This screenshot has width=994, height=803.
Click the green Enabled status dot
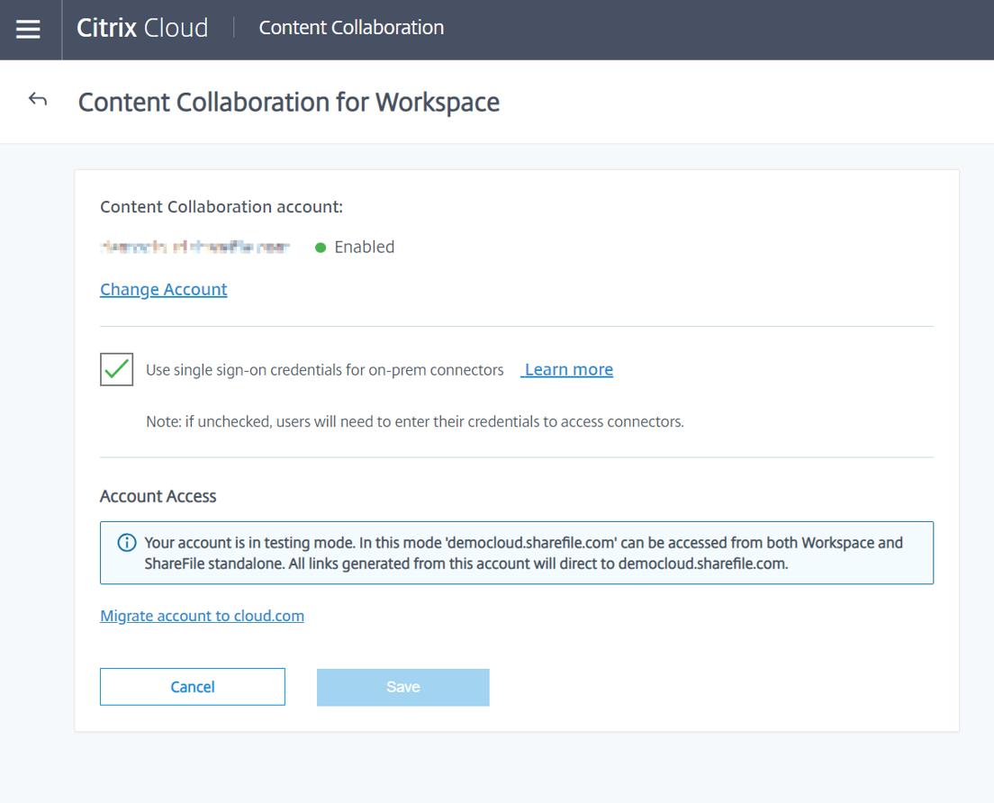coord(321,248)
